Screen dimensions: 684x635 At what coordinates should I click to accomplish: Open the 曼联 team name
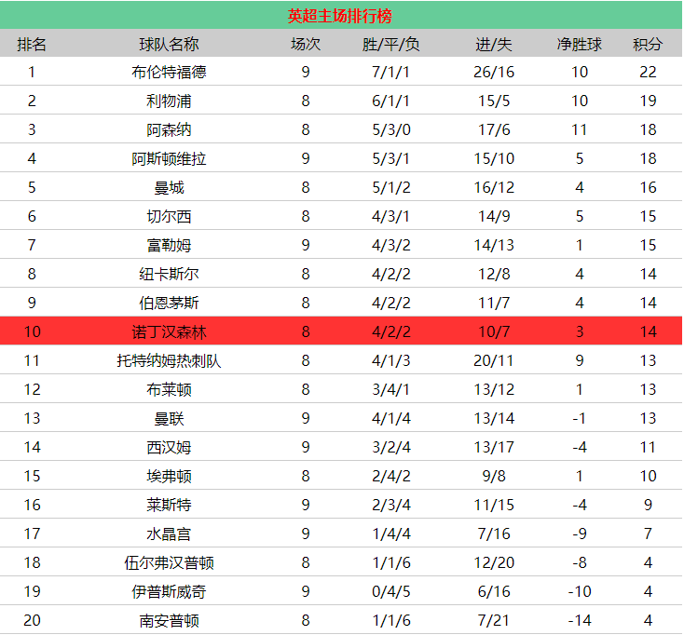pos(169,418)
